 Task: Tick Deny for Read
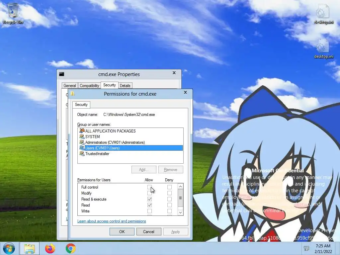[x=169, y=205]
